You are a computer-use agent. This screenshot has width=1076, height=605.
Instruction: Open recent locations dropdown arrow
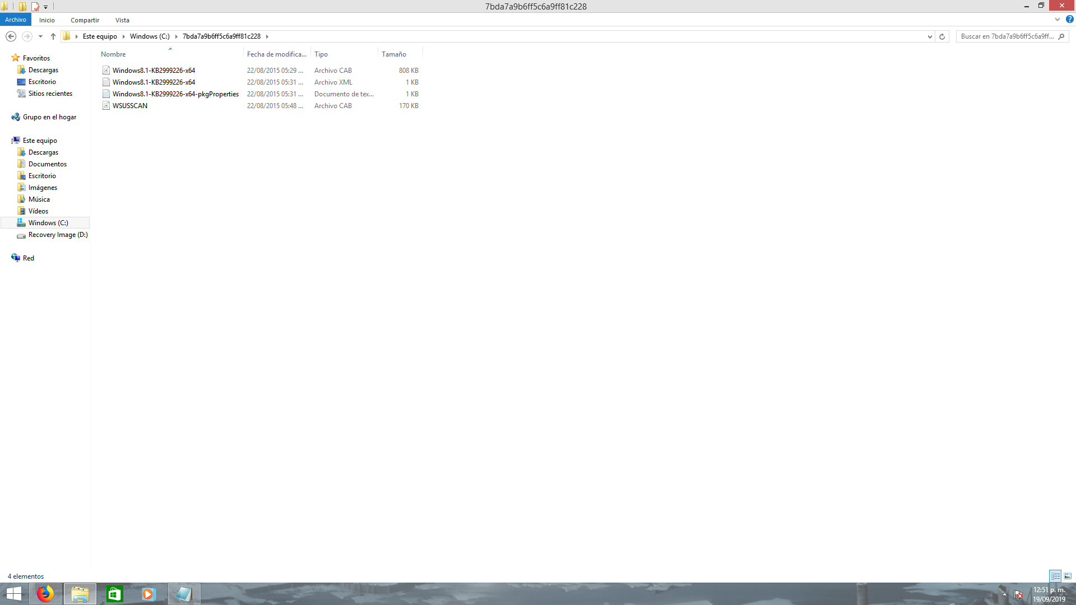40,36
